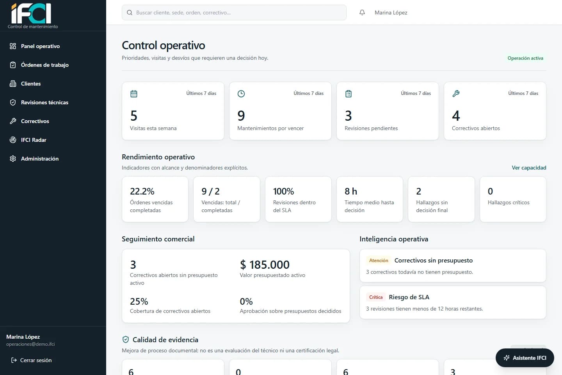Open the Ver capacidad link
The width and height of the screenshot is (562, 375).
[x=529, y=168]
